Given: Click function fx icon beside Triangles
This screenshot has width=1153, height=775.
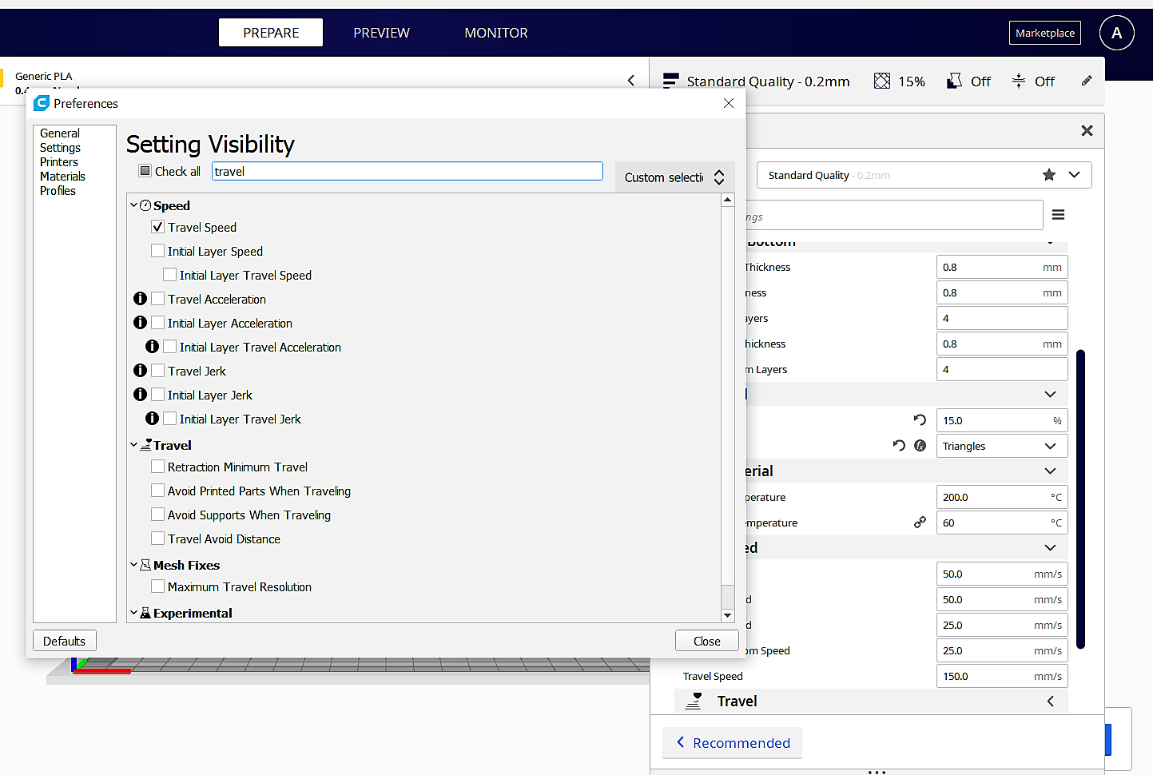Looking at the screenshot, I should click(x=920, y=446).
